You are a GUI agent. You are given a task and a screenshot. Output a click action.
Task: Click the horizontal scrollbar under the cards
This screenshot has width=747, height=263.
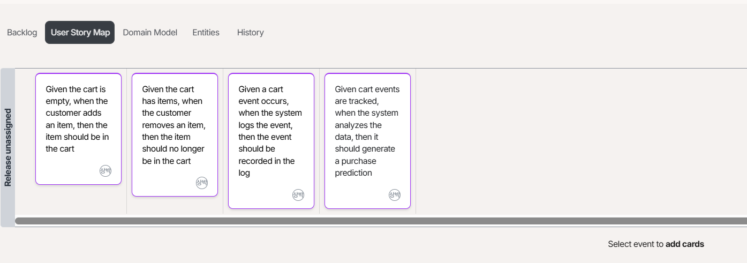click(x=375, y=221)
